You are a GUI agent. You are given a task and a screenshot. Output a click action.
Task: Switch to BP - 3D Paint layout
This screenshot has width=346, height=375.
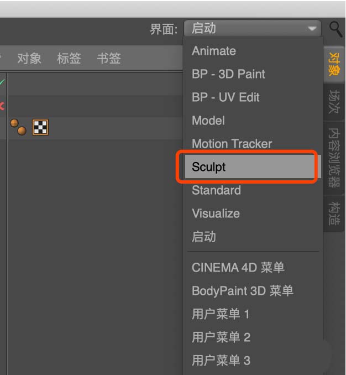pyautogui.click(x=228, y=74)
